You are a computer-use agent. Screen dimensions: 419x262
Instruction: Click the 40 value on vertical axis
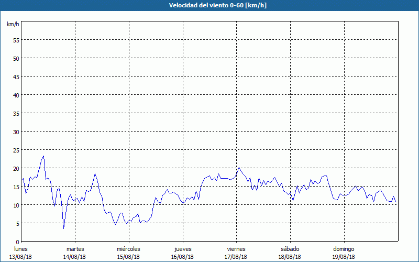tap(16, 95)
